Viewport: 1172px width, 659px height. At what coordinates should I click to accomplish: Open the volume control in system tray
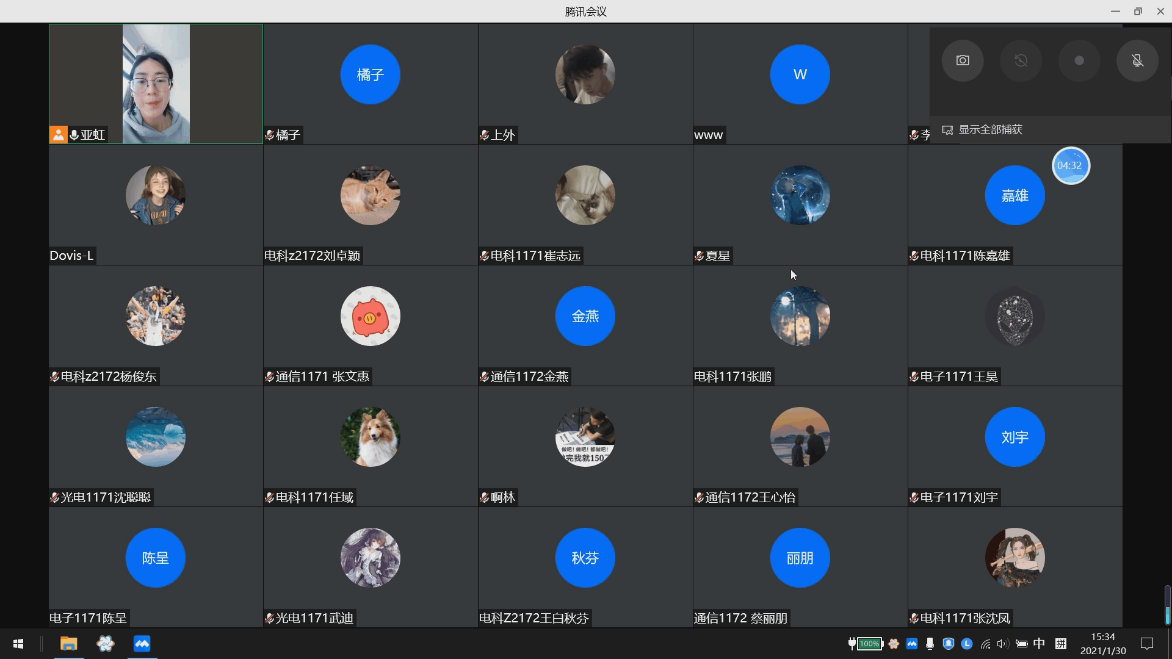coord(1002,644)
